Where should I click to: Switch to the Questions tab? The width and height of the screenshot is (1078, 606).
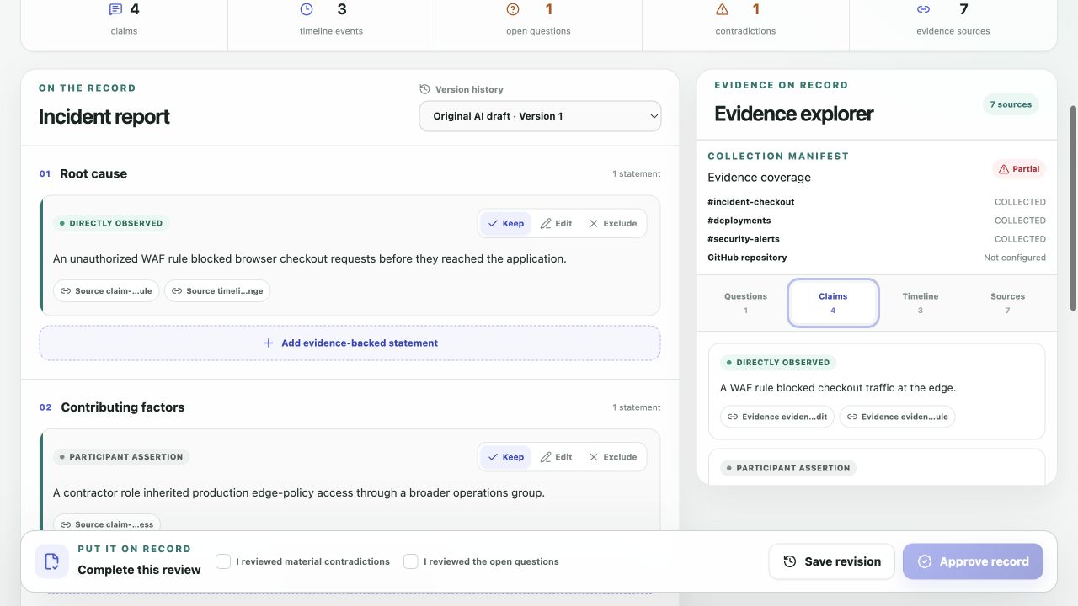pyautogui.click(x=745, y=303)
